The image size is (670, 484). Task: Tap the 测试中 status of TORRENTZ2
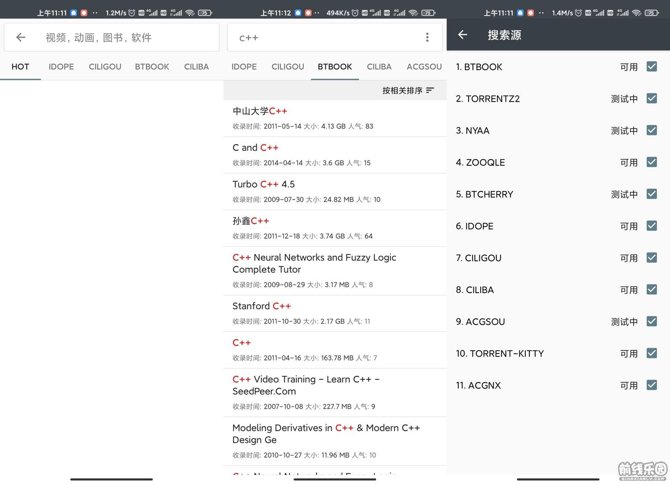(x=624, y=99)
